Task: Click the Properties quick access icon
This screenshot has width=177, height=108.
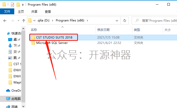Action: tap(12, 5)
